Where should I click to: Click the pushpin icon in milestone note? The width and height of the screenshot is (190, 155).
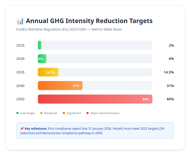click(x=22, y=128)
